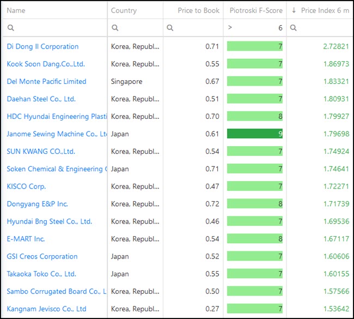Click the search icon in the Price to Book filter
Screen dimensions: 354x319
[170, 28]
